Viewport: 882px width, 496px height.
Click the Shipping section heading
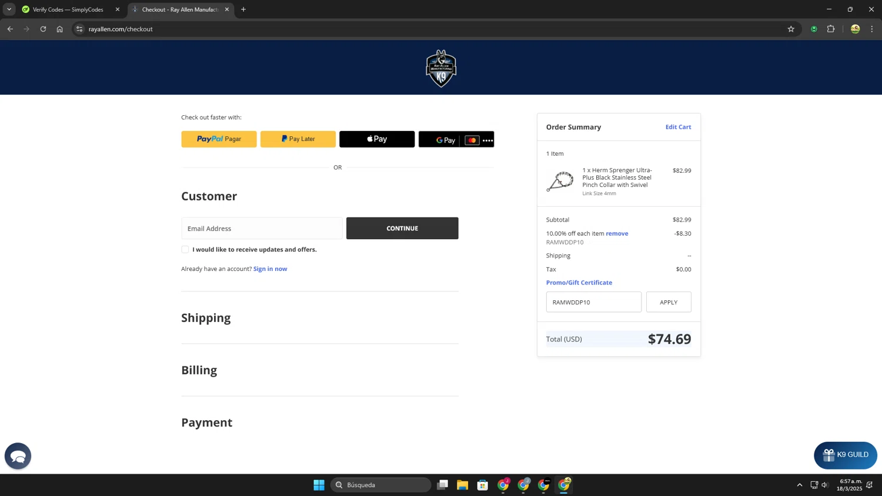pyautogui.click(x=206, y=318)
